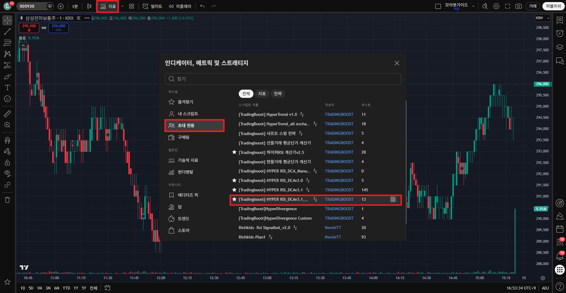
Task: Open the 지표 indicators button
Action: coord(108,6)
